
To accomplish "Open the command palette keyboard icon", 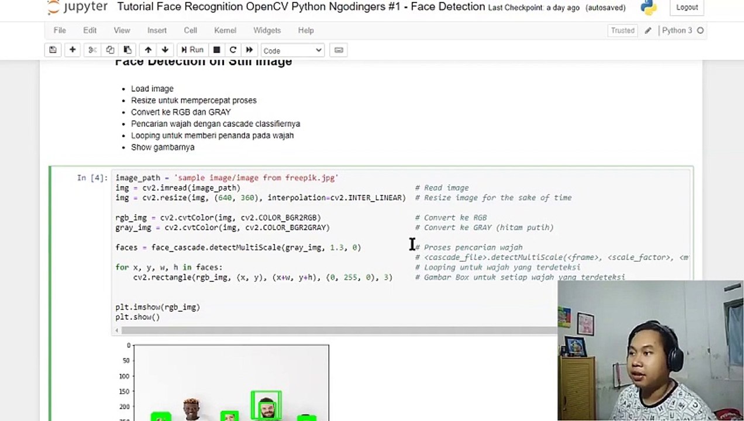I will [x=339, y=50].
